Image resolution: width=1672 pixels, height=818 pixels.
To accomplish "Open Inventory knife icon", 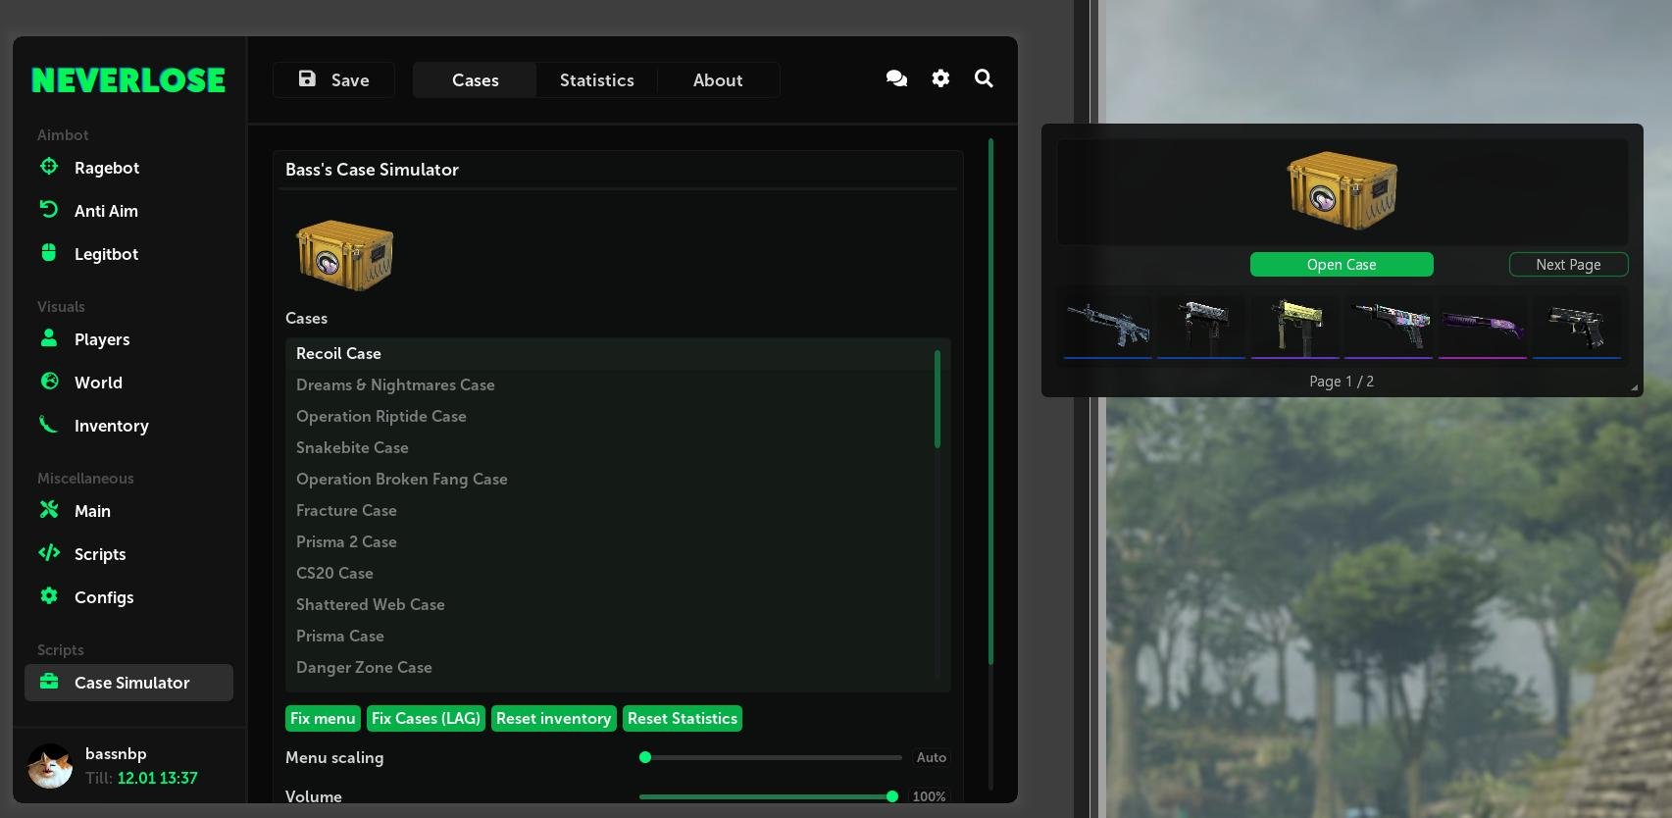I will [49, 424].
